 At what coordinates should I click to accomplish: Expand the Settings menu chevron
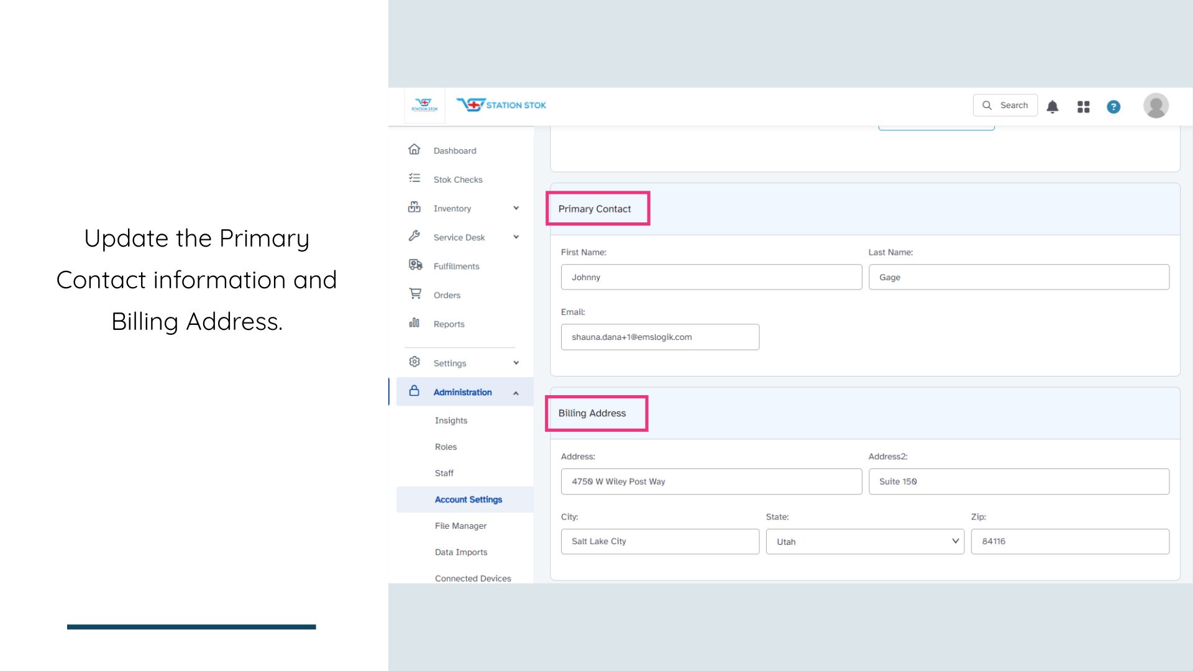click(516, 363)
